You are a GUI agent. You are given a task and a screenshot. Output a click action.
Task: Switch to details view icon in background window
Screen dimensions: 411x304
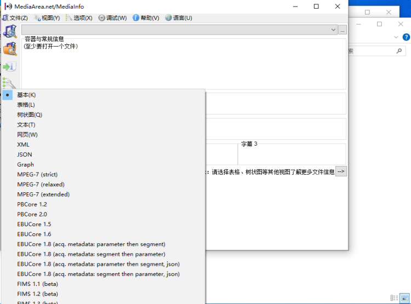pyautogui.click(x=394, y=298)
